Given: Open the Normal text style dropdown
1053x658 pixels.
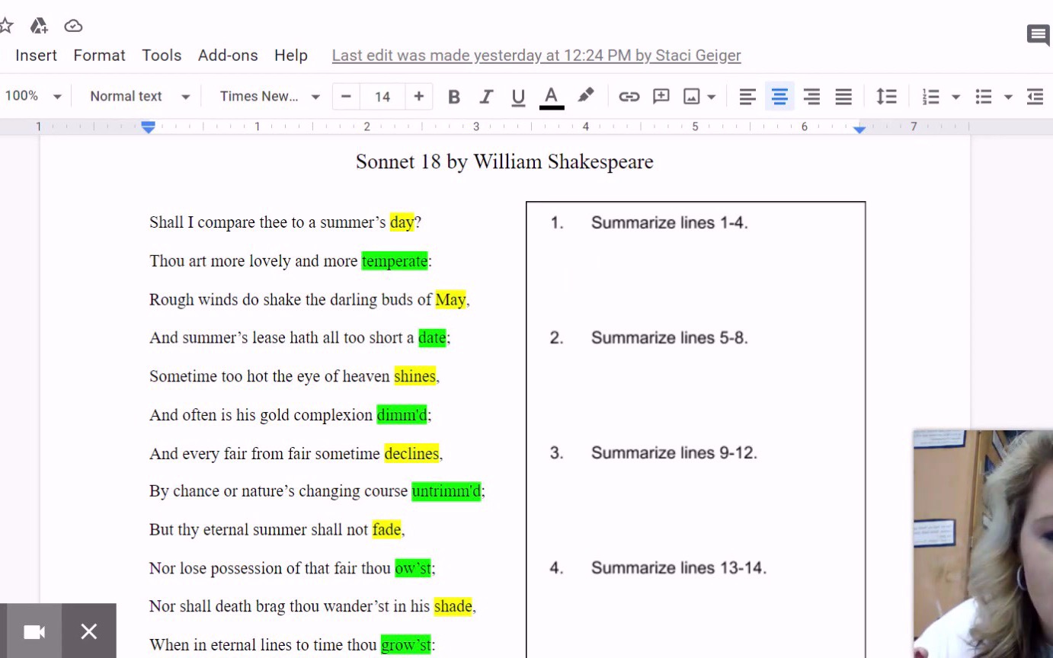Looking at the screenshot, I should point(140,96).
